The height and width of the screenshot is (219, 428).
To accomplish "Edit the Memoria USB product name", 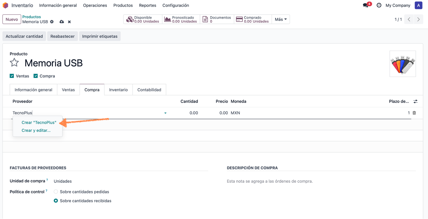I will pos(54,63).
